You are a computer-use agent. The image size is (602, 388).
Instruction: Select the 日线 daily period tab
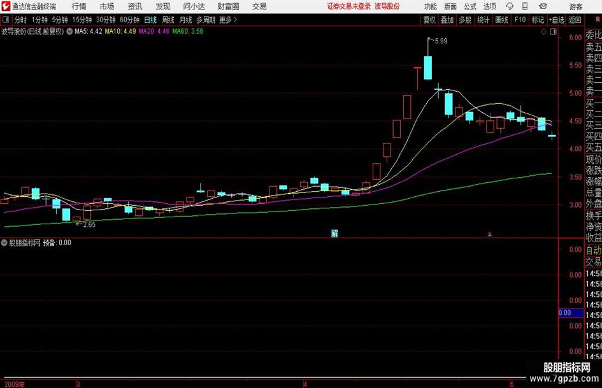tap(150, 20)
